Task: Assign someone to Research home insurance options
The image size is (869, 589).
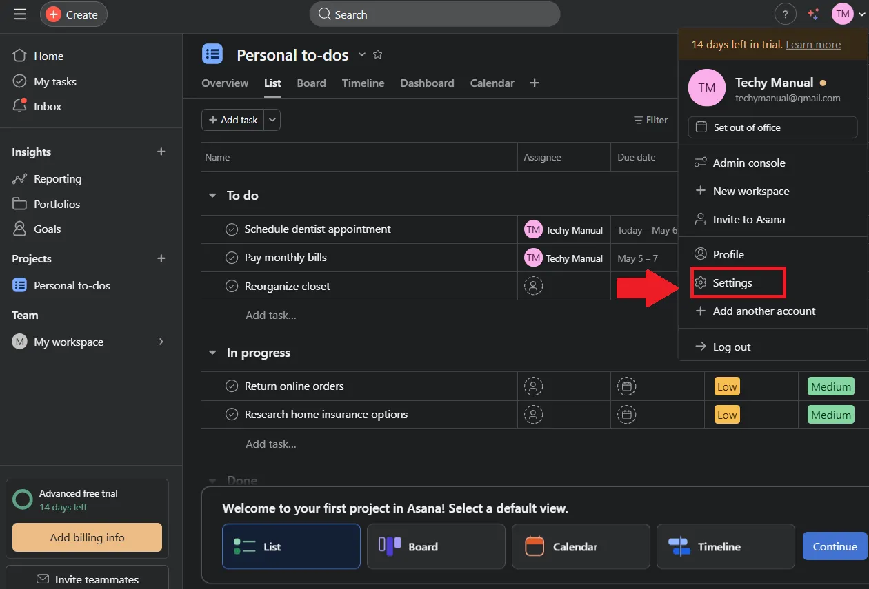Action: (533, 415)
